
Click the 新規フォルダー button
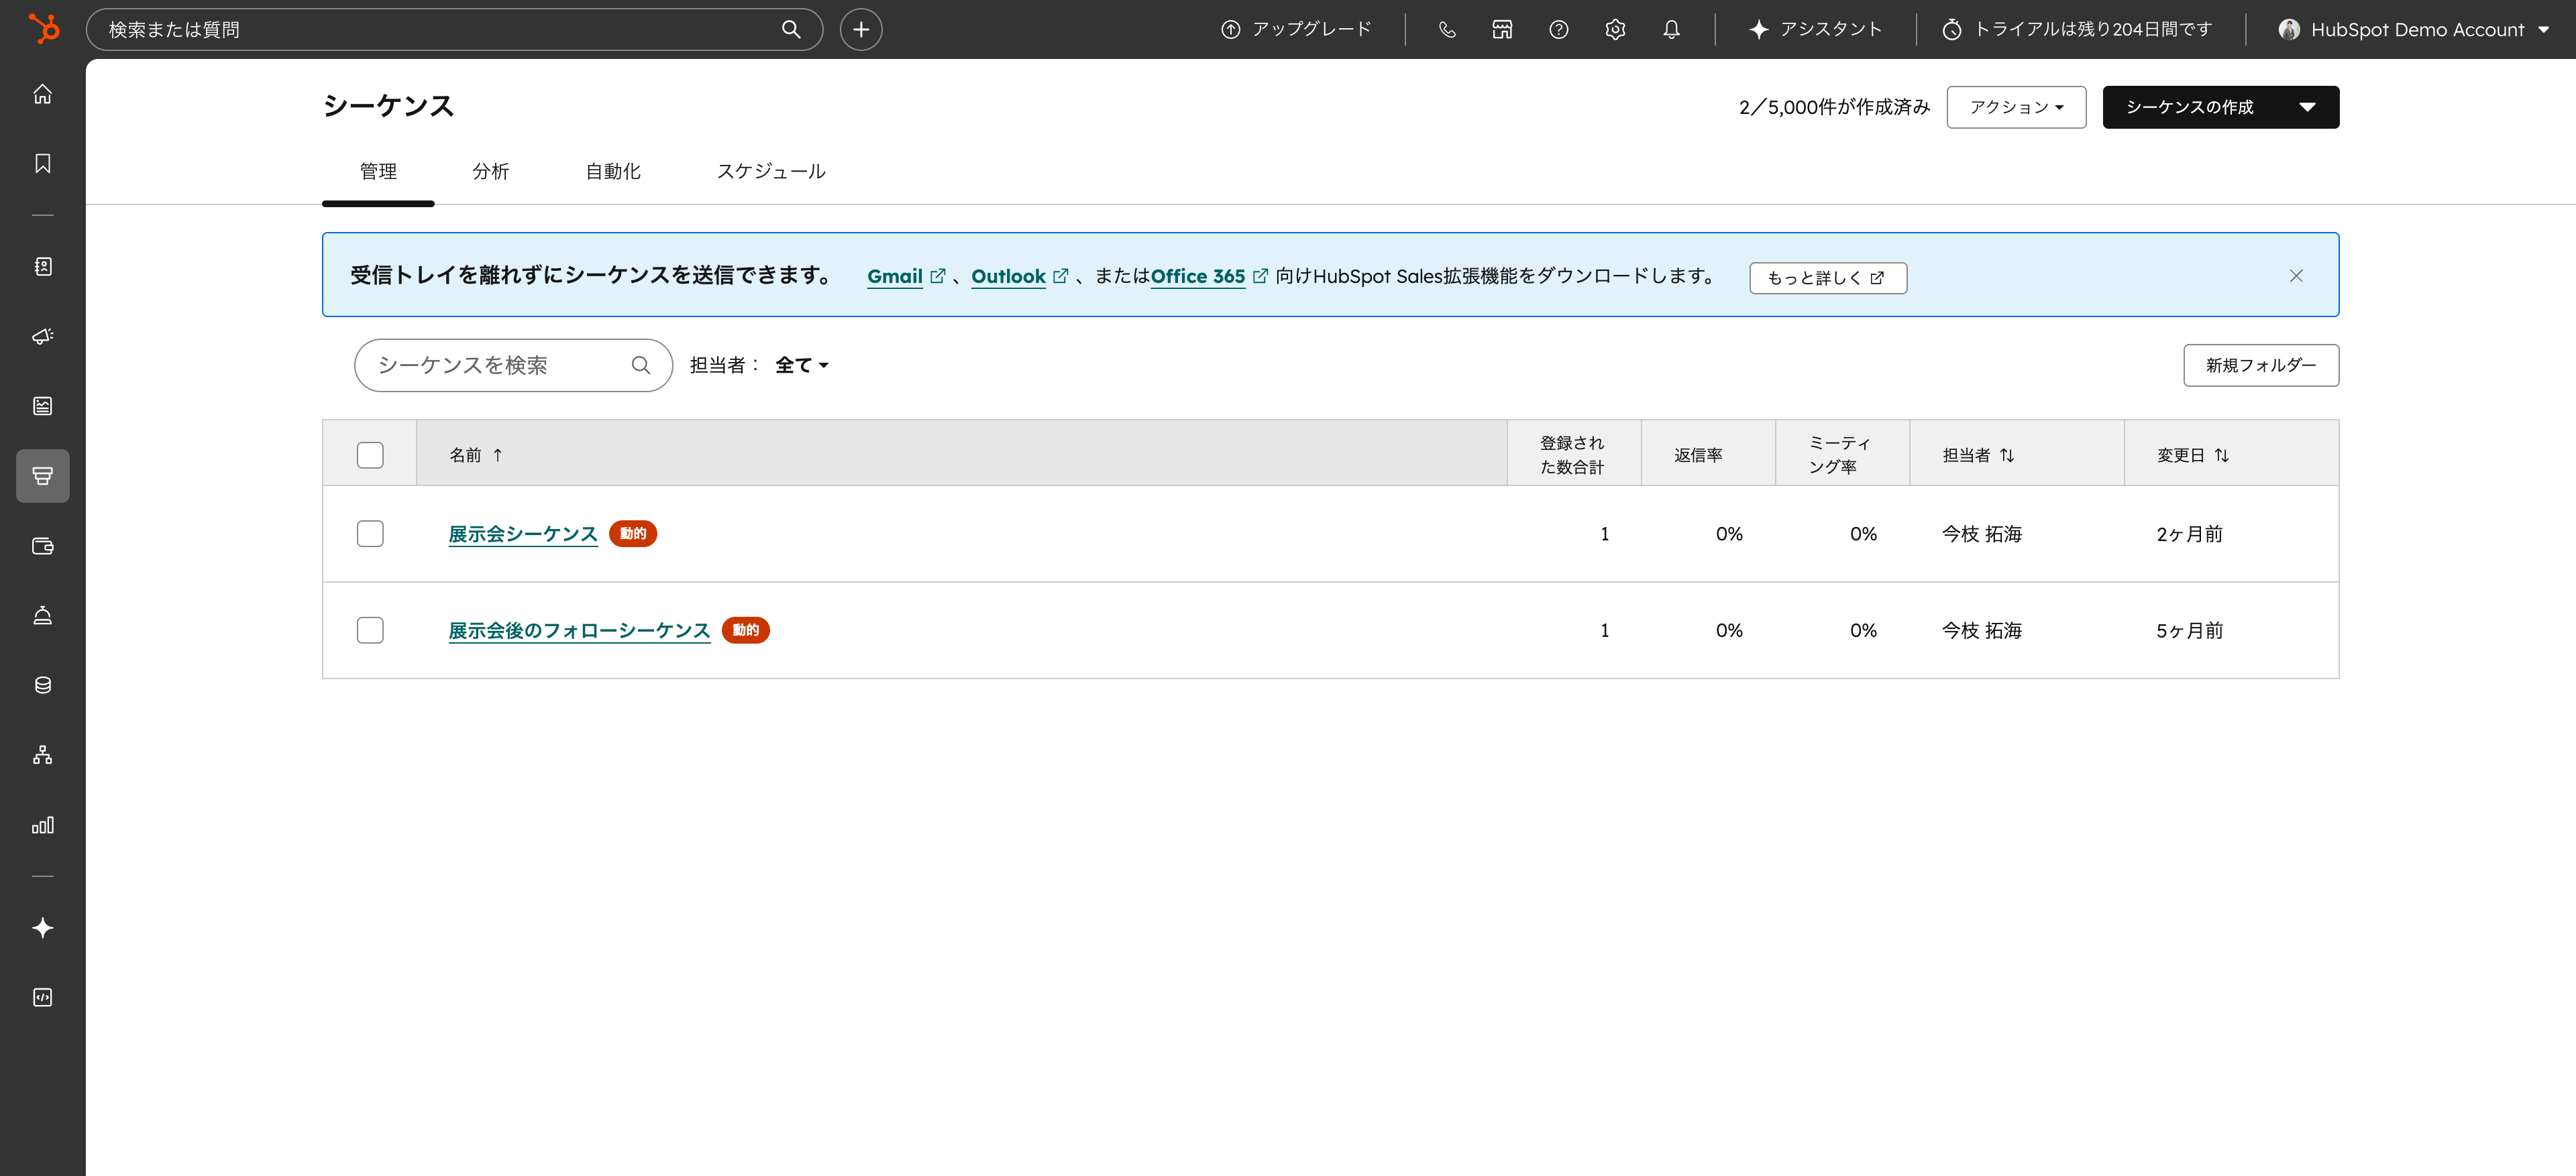tap(2261, 365)
